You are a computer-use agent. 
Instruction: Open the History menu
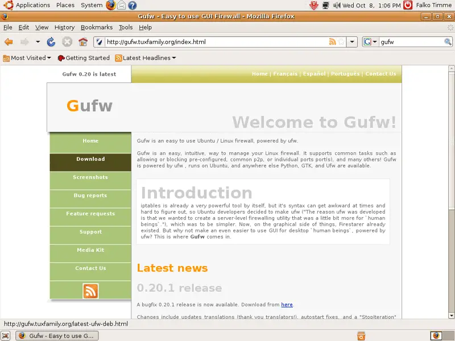(64, 27)
